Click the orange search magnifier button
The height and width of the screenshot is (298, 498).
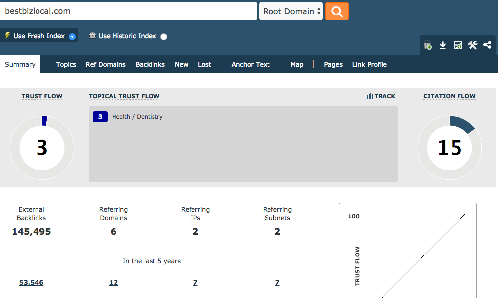(x=337, y=11)
